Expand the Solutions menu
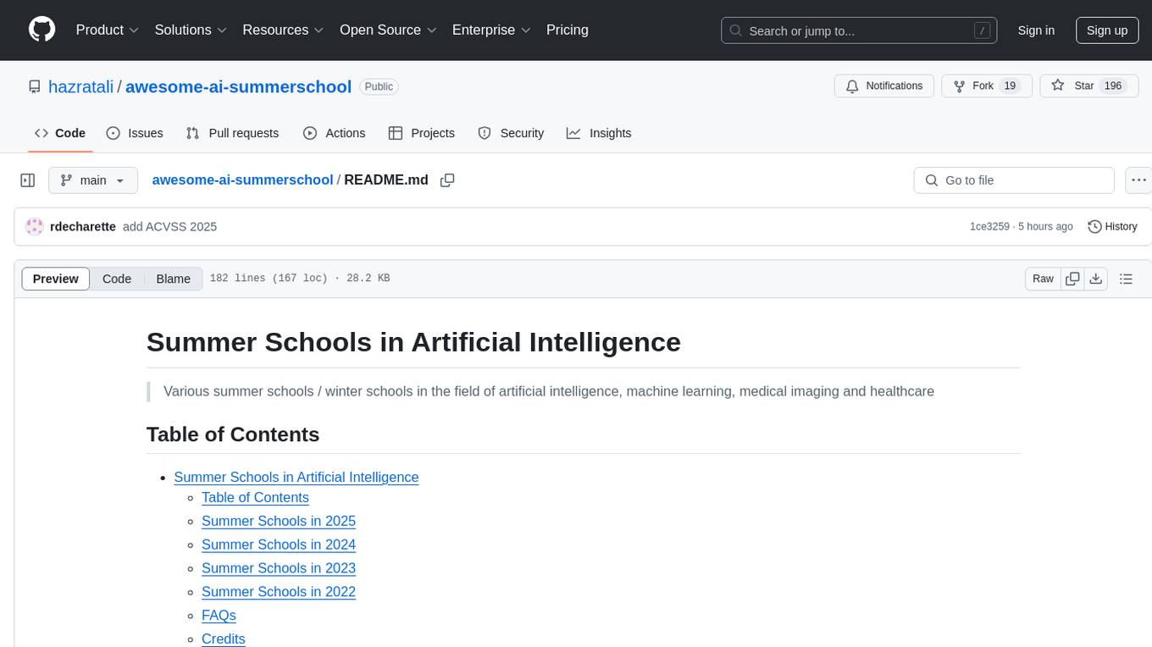1152x647 pixels. click(x=191, y=30)
